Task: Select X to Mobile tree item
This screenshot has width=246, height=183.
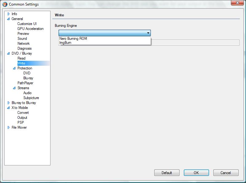Action: coord(20,108)
